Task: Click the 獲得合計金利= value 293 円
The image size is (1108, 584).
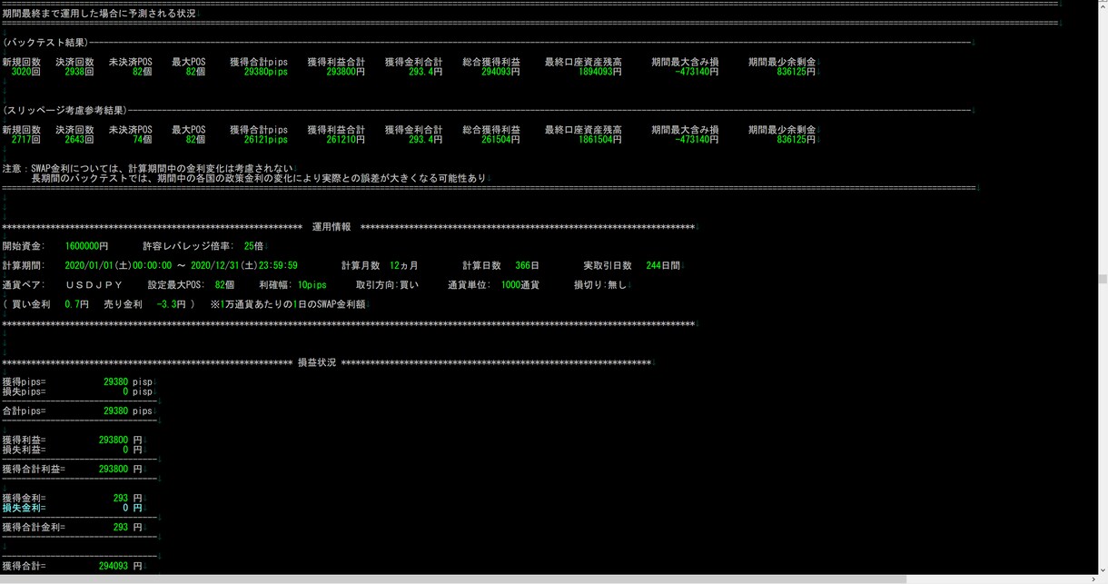Action: pos(127,528)
